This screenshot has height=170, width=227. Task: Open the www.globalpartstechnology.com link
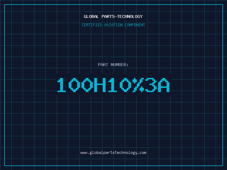(x=113, y=153)
